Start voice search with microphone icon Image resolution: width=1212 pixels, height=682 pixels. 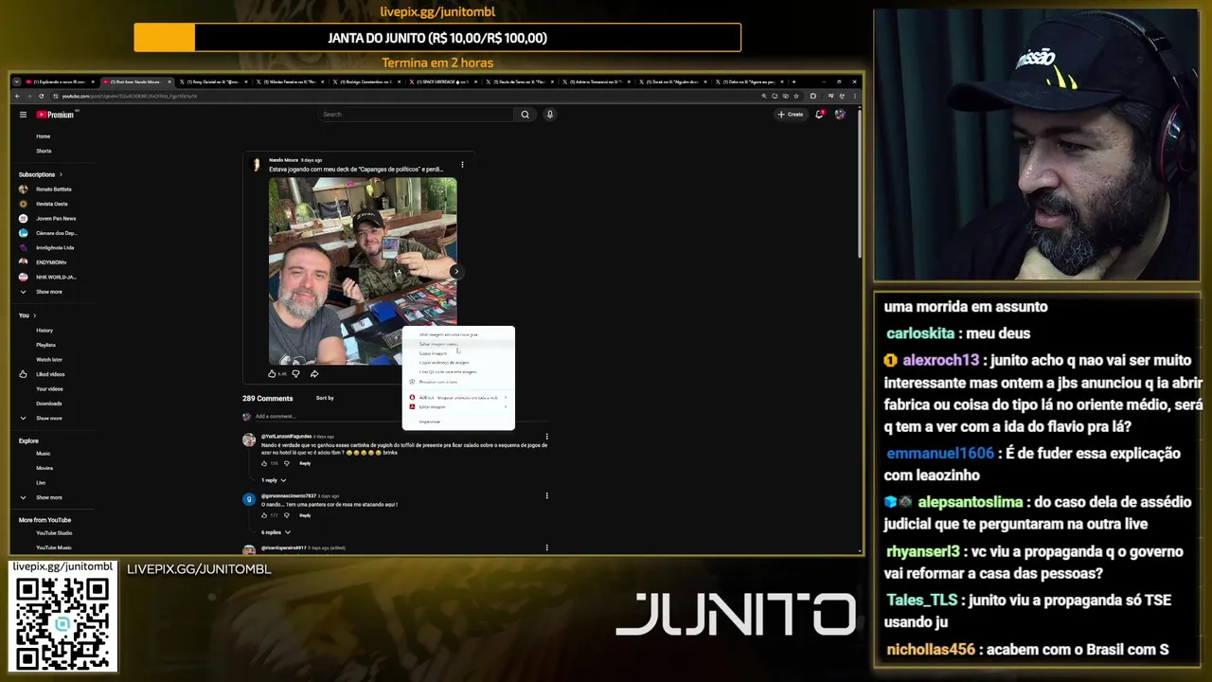pos(549,115)
